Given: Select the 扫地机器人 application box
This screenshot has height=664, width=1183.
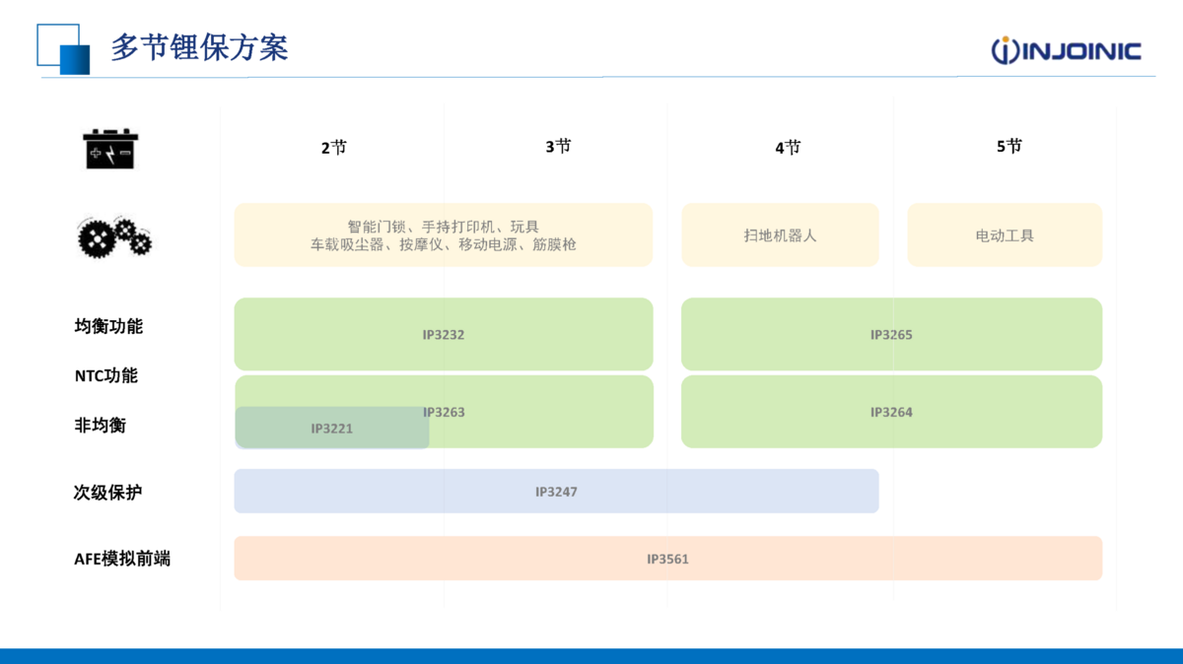Looking at the screenshot, I should click(x=780, y=235).
